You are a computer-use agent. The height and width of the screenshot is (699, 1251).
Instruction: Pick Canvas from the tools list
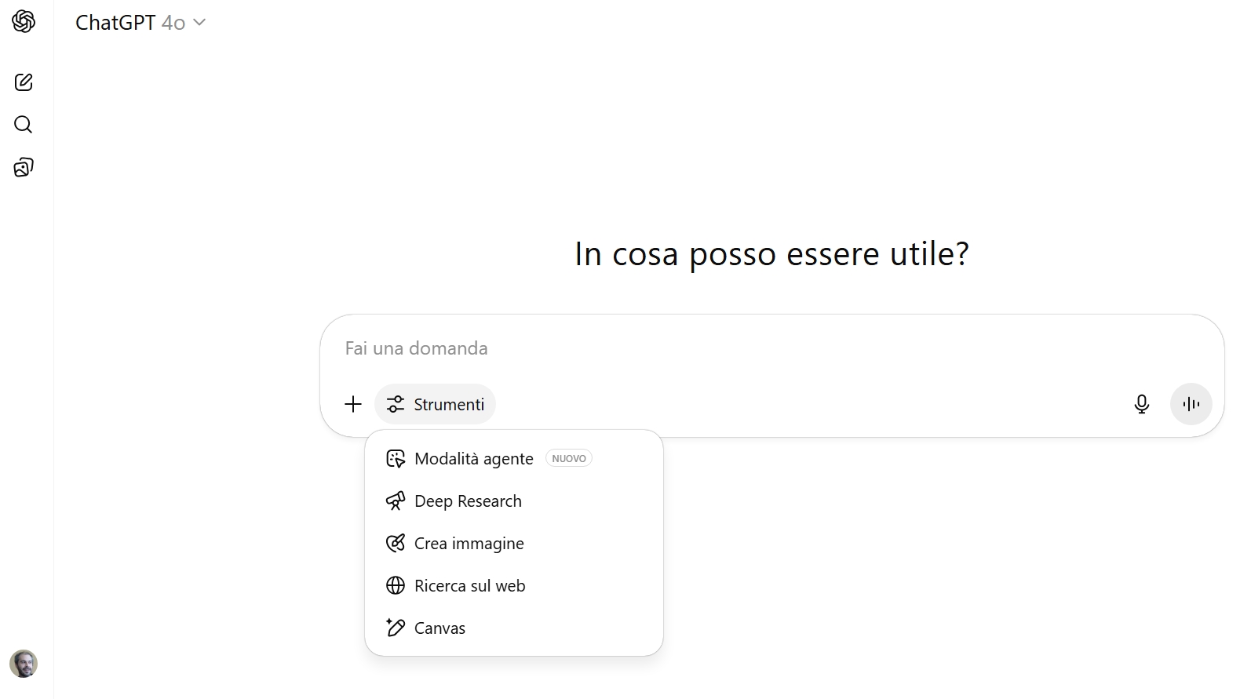(x=439, y=628)
